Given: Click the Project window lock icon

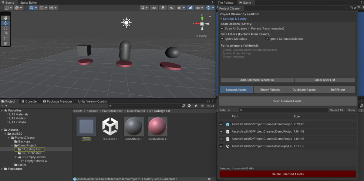Looking at the screenshot, I should pyautogui.click(x=208, y=101).
